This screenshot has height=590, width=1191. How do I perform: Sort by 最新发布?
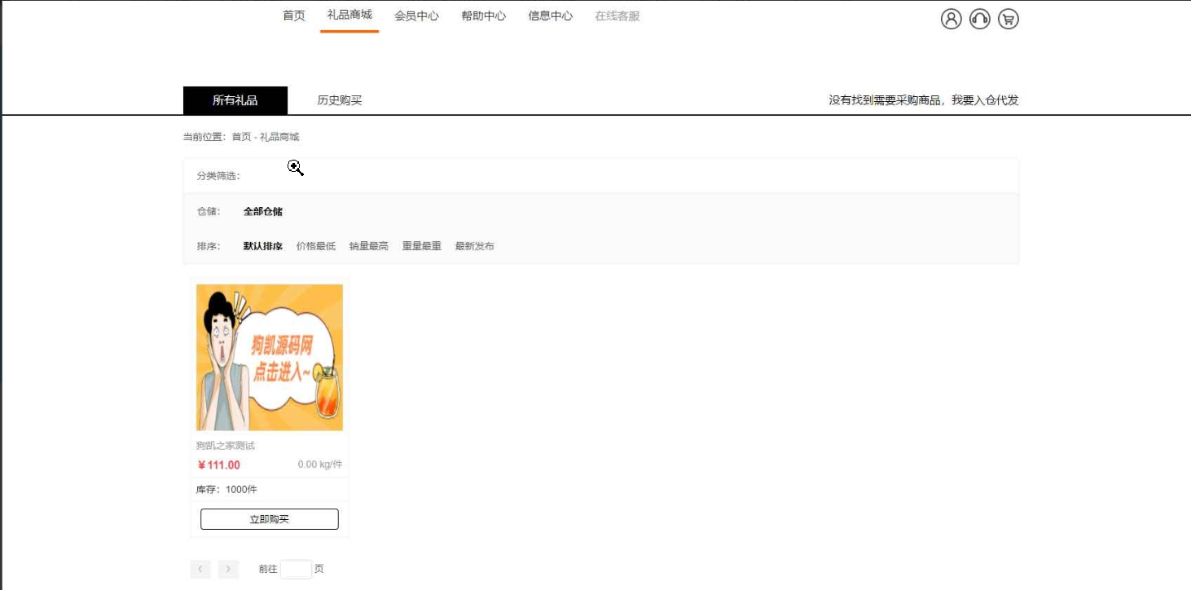tap(475, 246)
